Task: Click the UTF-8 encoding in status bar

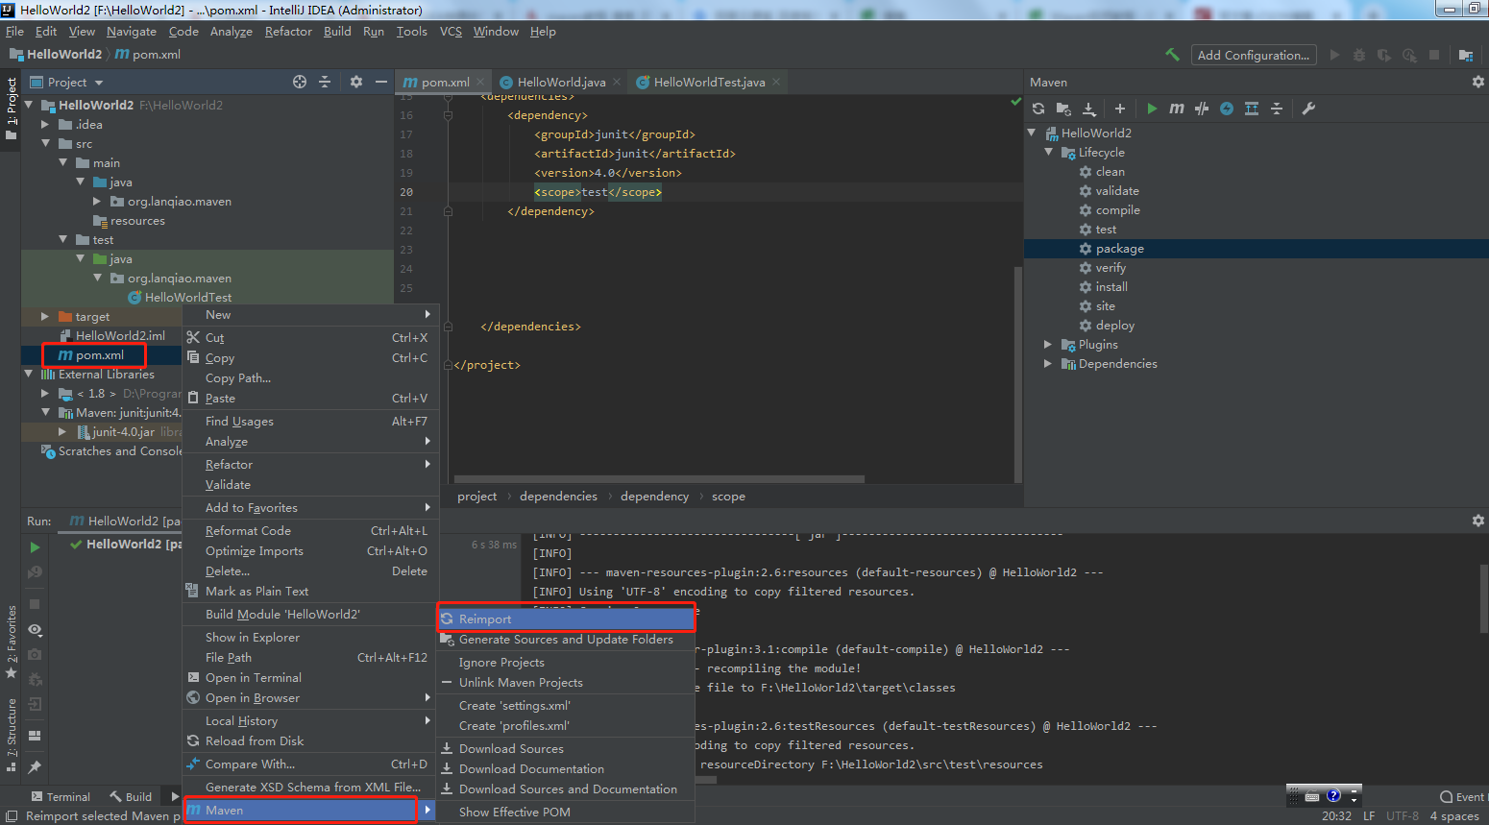Action: (x=1402, y=815)
